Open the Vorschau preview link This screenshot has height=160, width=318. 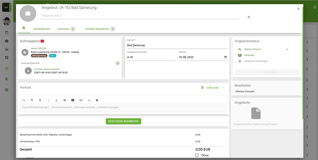click(x=249, y=55)
